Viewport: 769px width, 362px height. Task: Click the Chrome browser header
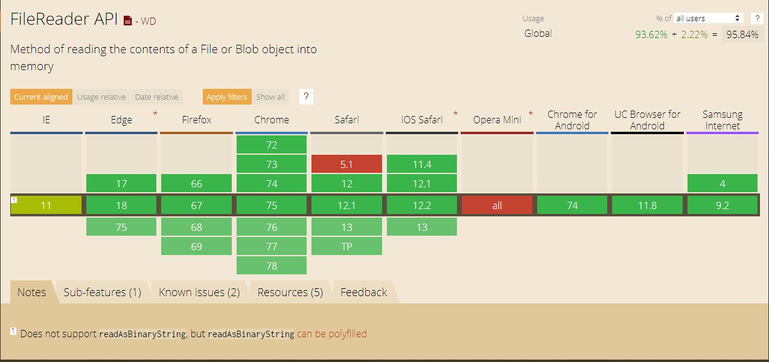(272, 120)
